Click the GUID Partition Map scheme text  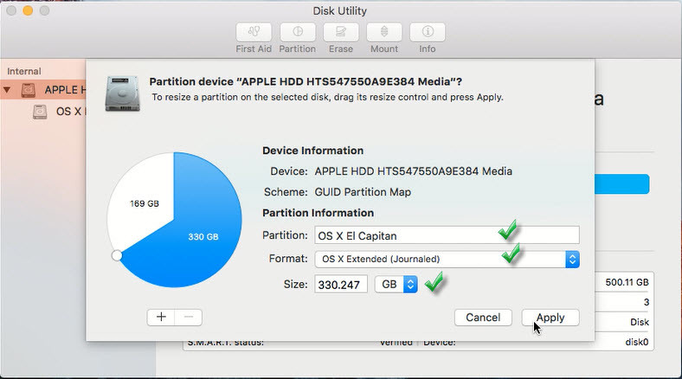363,192
